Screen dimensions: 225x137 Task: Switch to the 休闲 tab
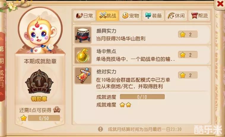coord(176,16)
